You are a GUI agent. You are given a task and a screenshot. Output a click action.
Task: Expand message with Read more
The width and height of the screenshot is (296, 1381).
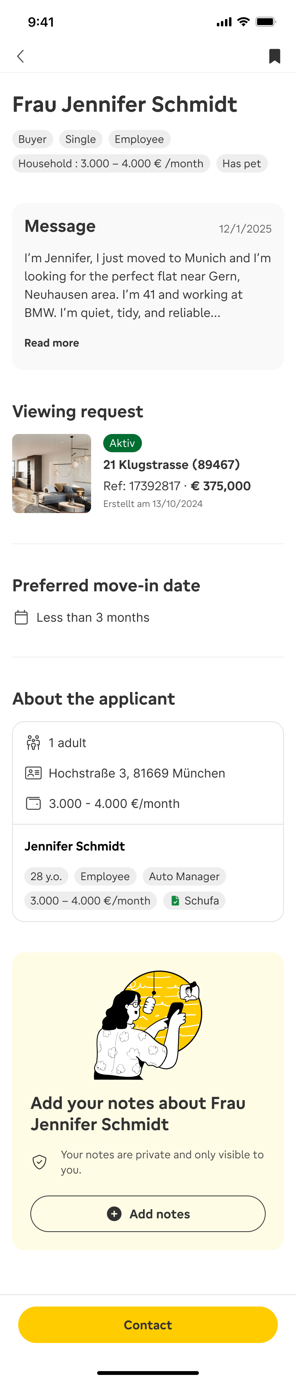click(x=52, y=343)
